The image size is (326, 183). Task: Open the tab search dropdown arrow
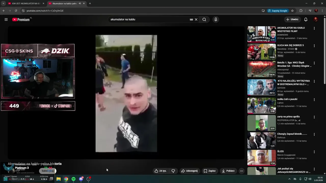[3, 4]
